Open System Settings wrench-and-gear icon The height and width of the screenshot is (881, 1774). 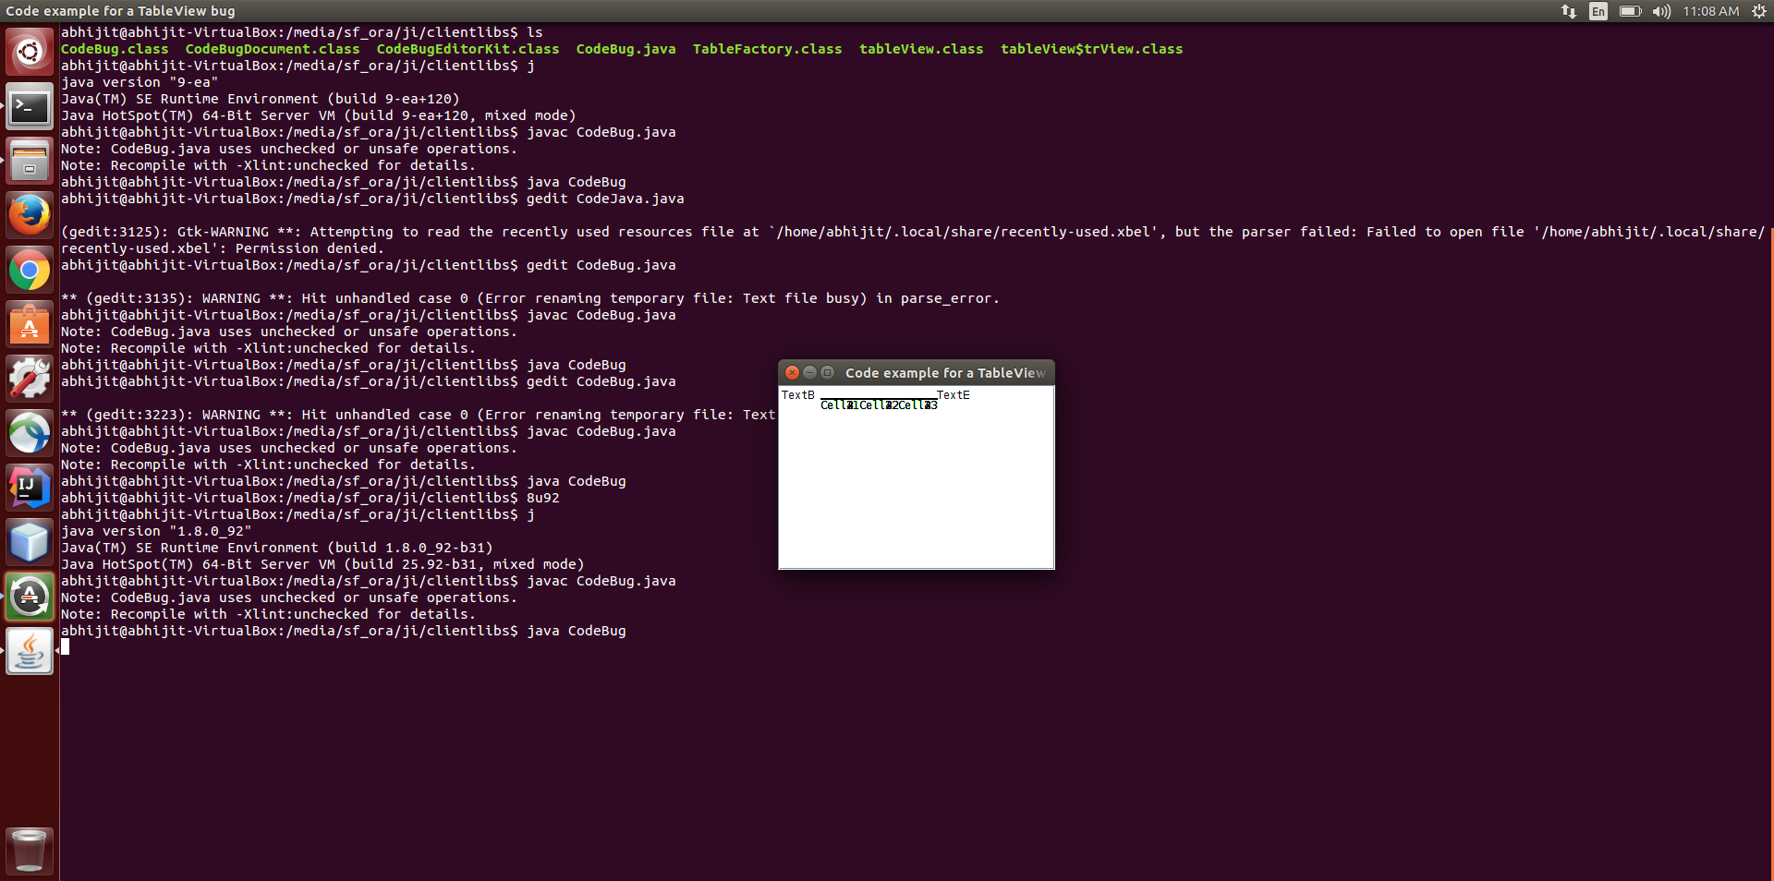point(30,379)
